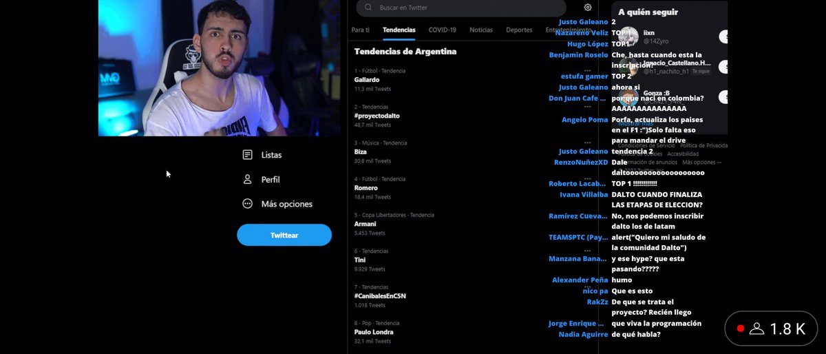Click the search magnifier icon
The image size is (826, 354).
pyautogui.click(x=368, y=8)
